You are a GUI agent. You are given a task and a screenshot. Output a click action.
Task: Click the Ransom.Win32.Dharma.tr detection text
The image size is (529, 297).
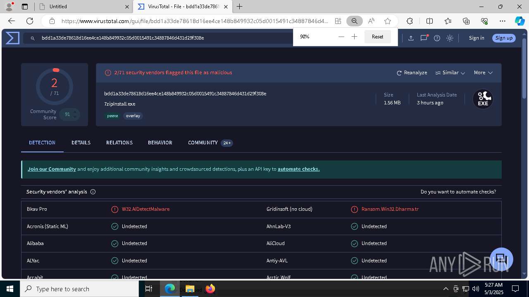tap(390, 209)
